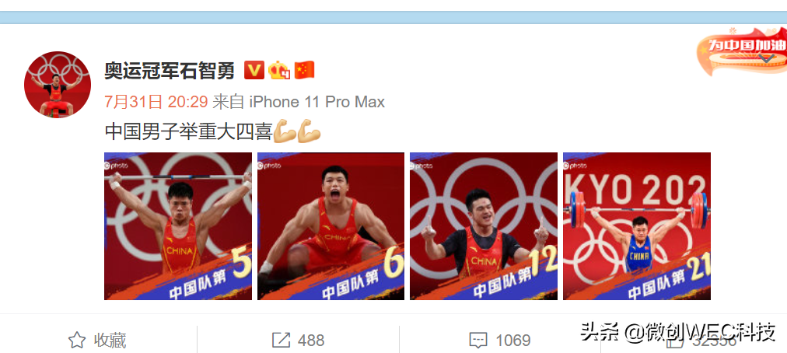The height and width of the screenshot is (353, 787).
Task: Click the 为中国加油 banner sticker
Action: [741, 52]
